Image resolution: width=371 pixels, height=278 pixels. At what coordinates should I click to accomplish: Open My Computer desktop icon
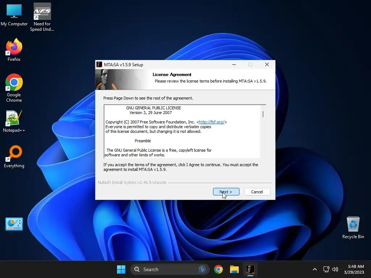tap(14, 14)
